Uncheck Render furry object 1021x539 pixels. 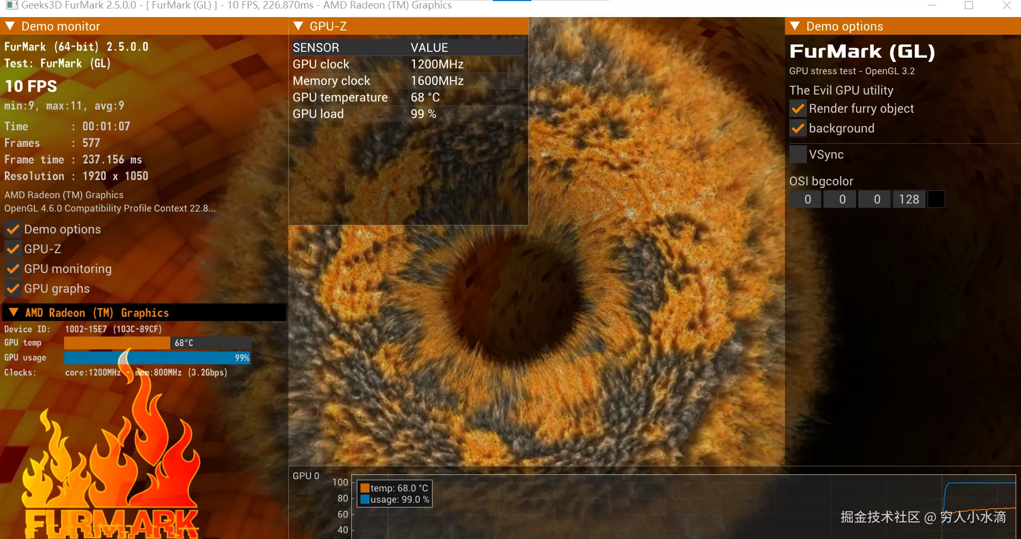798,109
